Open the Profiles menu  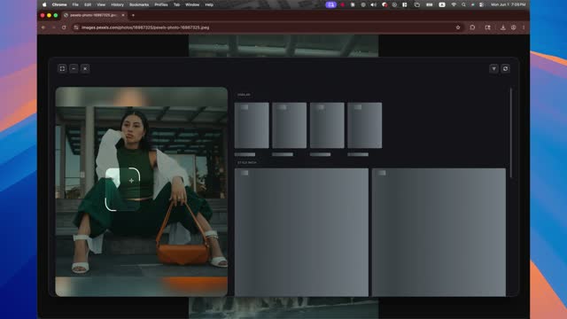tap(161, 4)
